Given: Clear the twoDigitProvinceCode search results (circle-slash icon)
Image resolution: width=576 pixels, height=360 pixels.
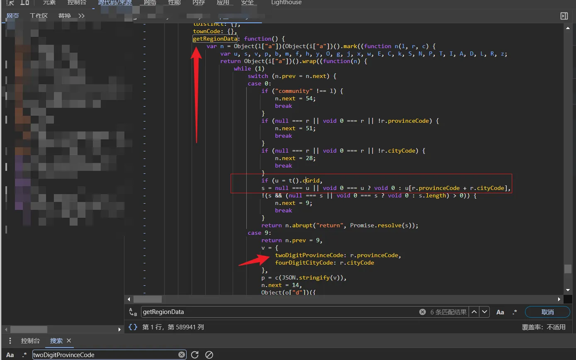Looking at the screenshot, I should pos(209,355).
